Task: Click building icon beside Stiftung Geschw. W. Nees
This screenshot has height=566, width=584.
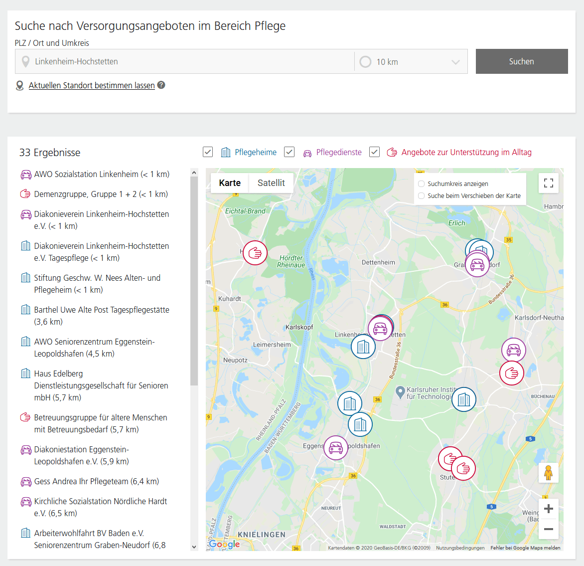Action: tap(26, 277)
